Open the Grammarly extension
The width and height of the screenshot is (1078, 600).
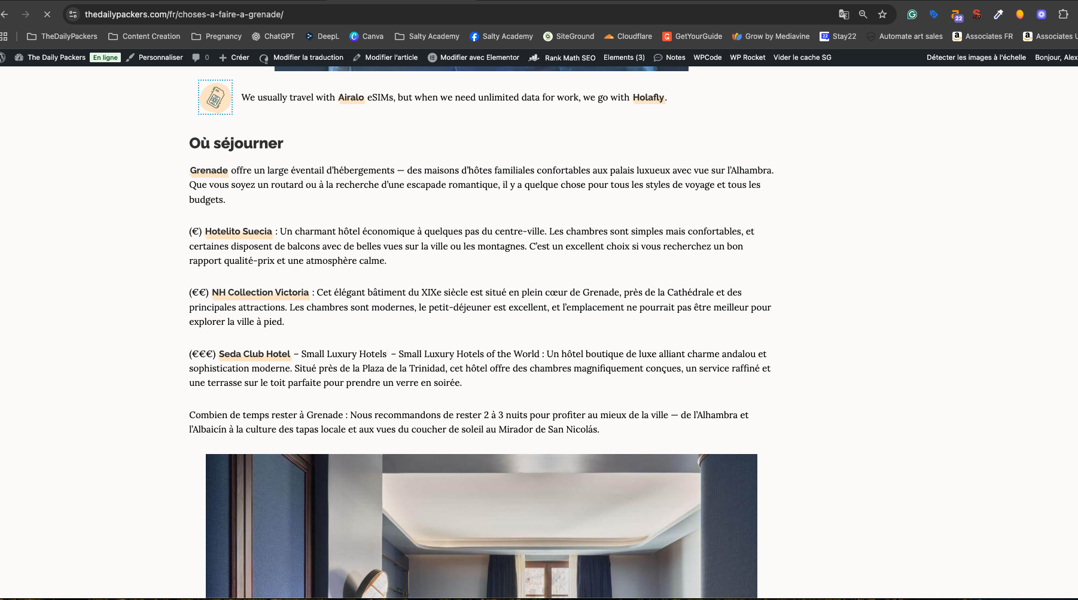pyautogui.click(x=912, y=14)
